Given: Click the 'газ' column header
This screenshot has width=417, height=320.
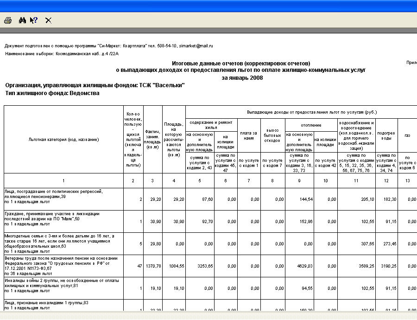Looking at the screenshot, I should [x=407, y=135].
